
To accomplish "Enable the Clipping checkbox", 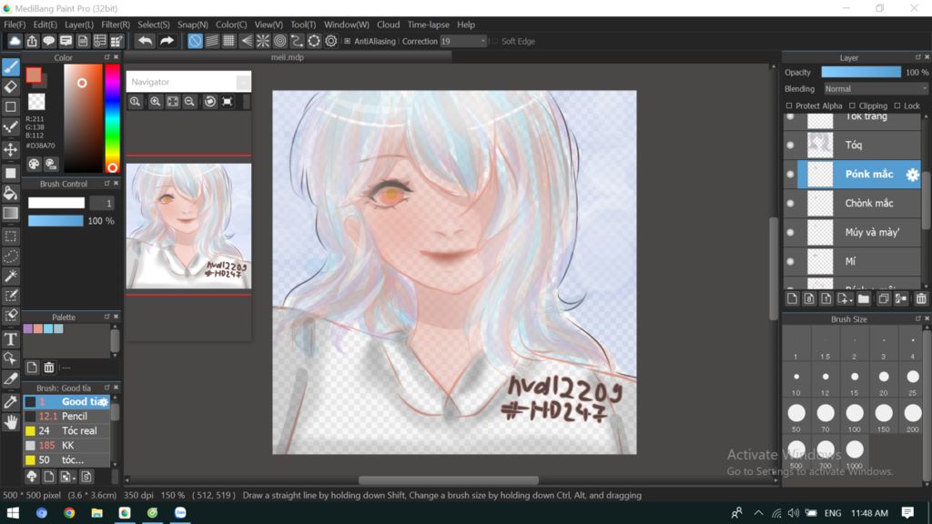I will click(852, 106).
